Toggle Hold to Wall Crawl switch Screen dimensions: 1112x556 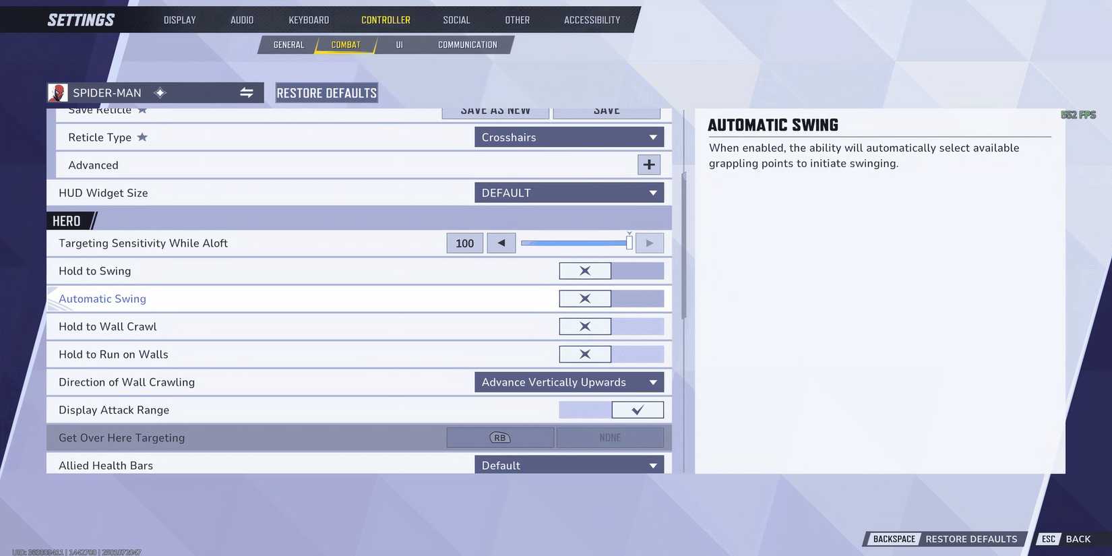click(611, 327)
